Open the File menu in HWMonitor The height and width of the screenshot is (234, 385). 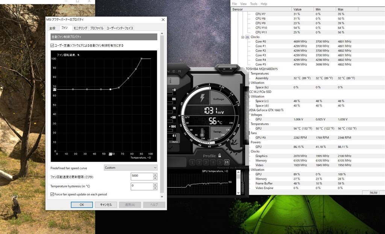pyautogui.click(x=235, y=4)
